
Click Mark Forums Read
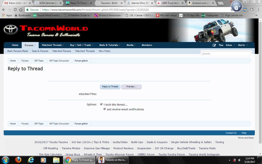[x=18, y=51]
